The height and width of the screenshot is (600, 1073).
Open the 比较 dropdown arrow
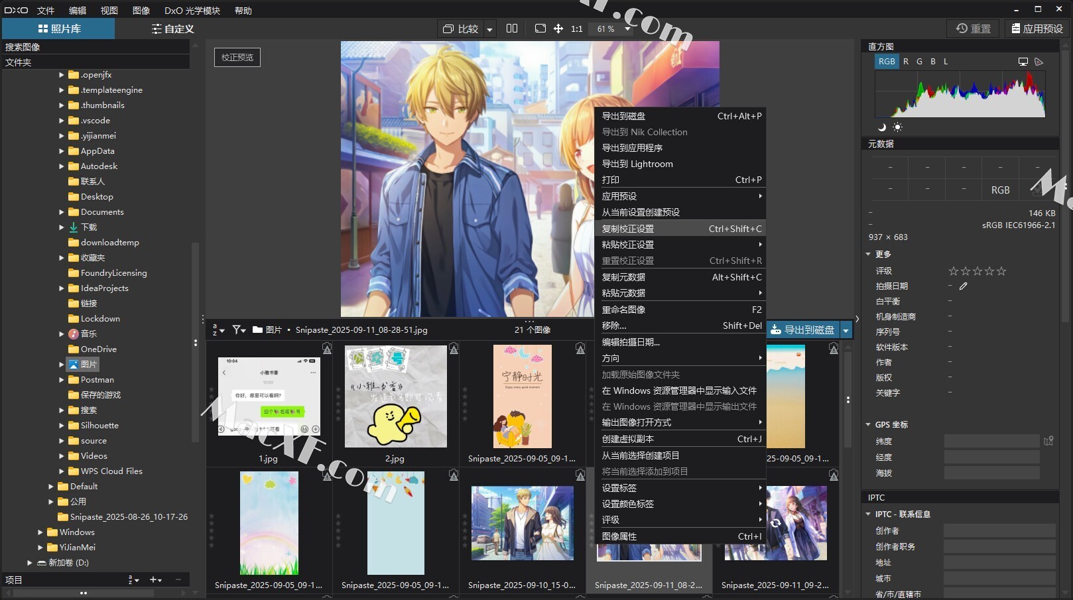pos(489,29)
